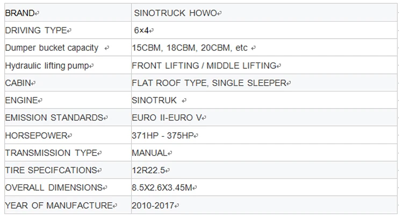403x221 pixels.
Task: Select the SINOTRUCK HOWO value cell
Action: (x=176, y=12)
